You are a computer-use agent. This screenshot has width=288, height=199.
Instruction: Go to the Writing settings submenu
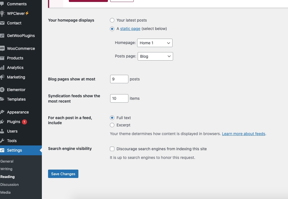point(6,169)
